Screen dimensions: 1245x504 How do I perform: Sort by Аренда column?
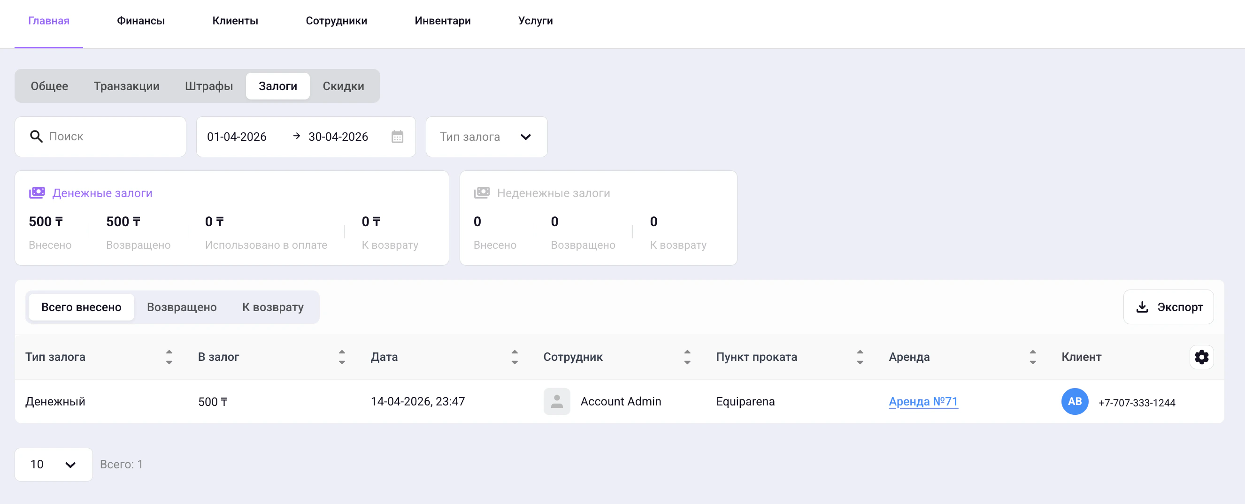tap(1033, 357)
